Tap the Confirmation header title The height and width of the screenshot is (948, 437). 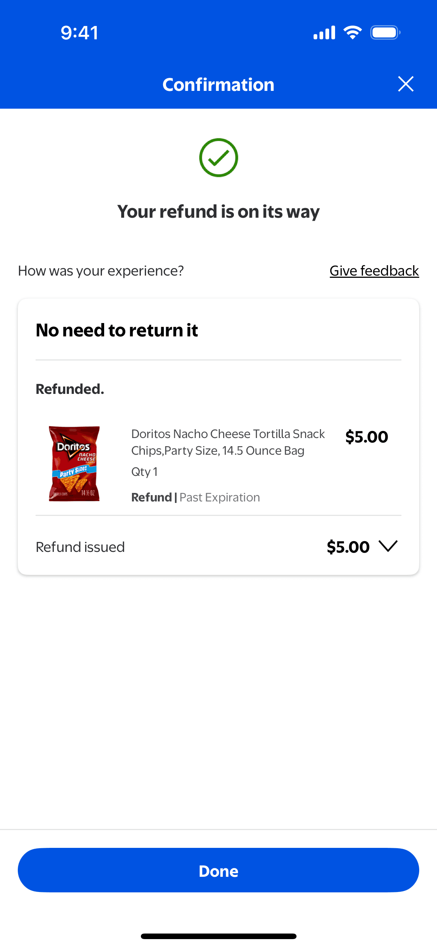pos(218,85)
